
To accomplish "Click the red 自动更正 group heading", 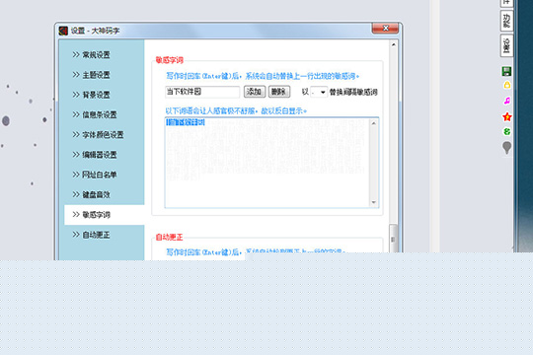I will (170, 237).
